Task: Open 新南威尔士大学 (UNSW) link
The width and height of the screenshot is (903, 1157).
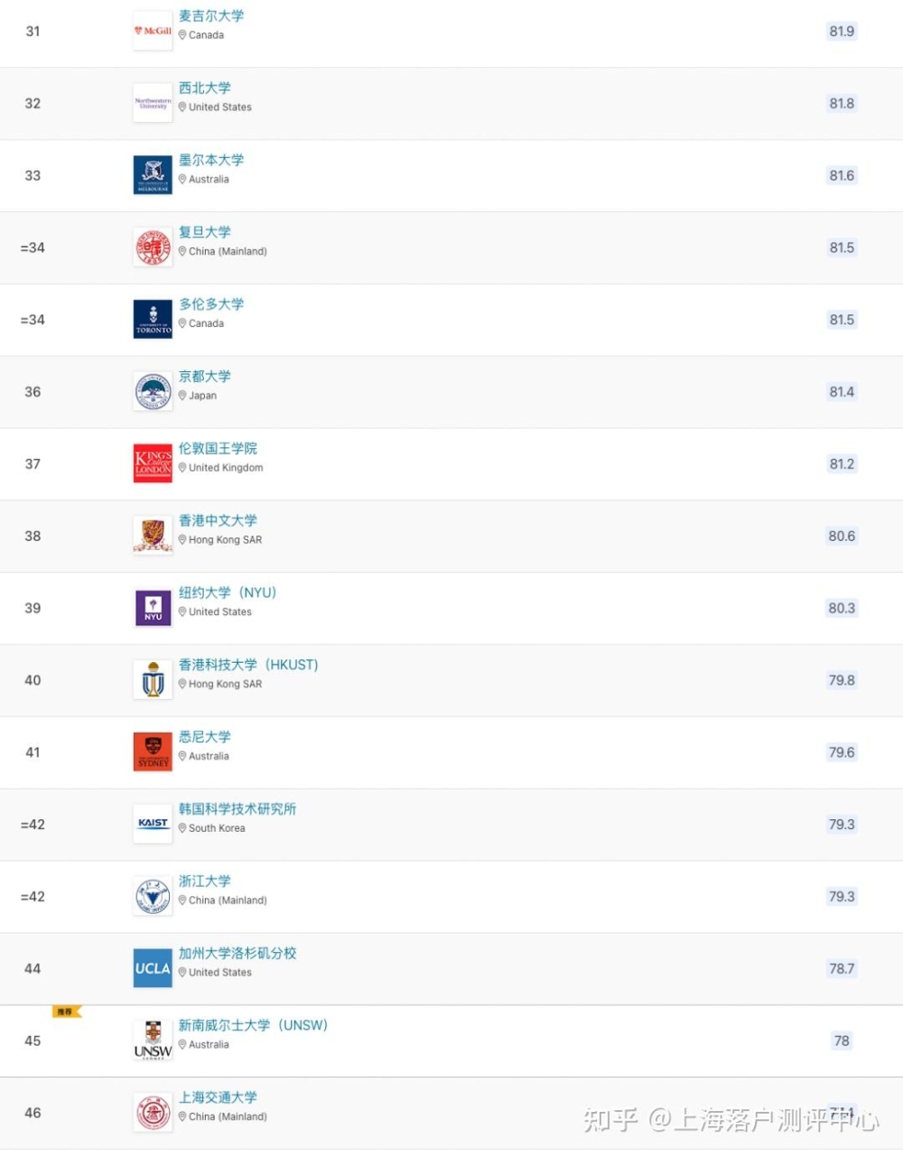Action: 253,1025
